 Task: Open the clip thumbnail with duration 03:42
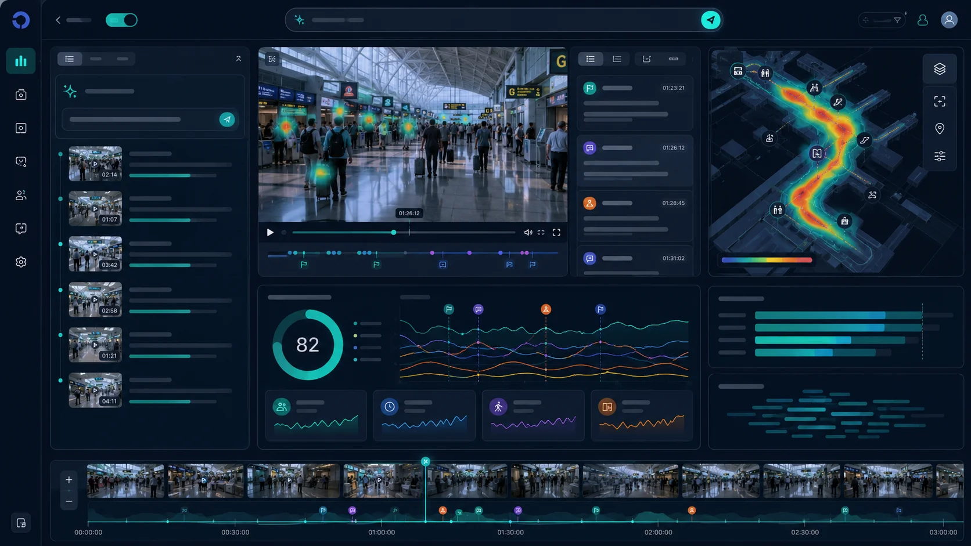coord(95,254)
